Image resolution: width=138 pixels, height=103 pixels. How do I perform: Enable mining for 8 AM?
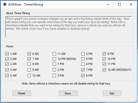pos(29,64)
